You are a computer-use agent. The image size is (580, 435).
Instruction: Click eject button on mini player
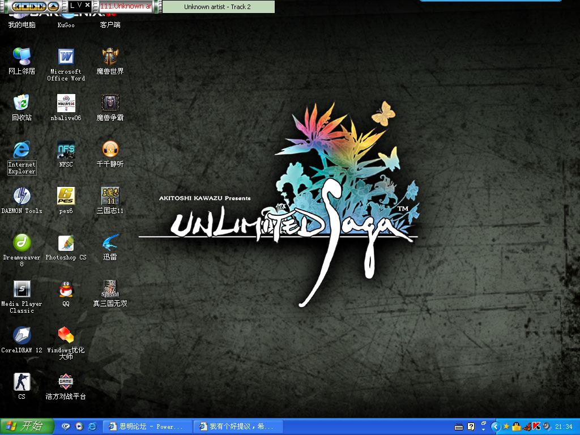point(53,7)
